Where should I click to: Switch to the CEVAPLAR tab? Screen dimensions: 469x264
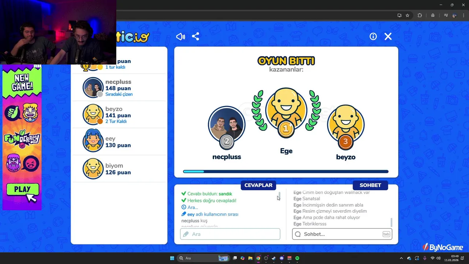pyautogui.click(x=258, y=185)
